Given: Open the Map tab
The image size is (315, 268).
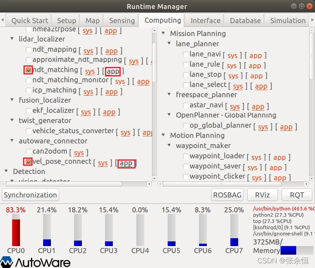Looking at the screenshot, I should tap(91, 20).
